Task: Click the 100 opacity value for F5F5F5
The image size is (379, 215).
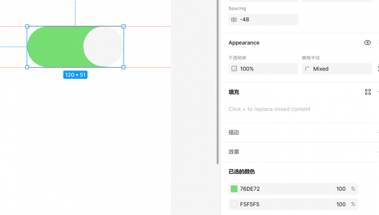Action: point(341,204)
